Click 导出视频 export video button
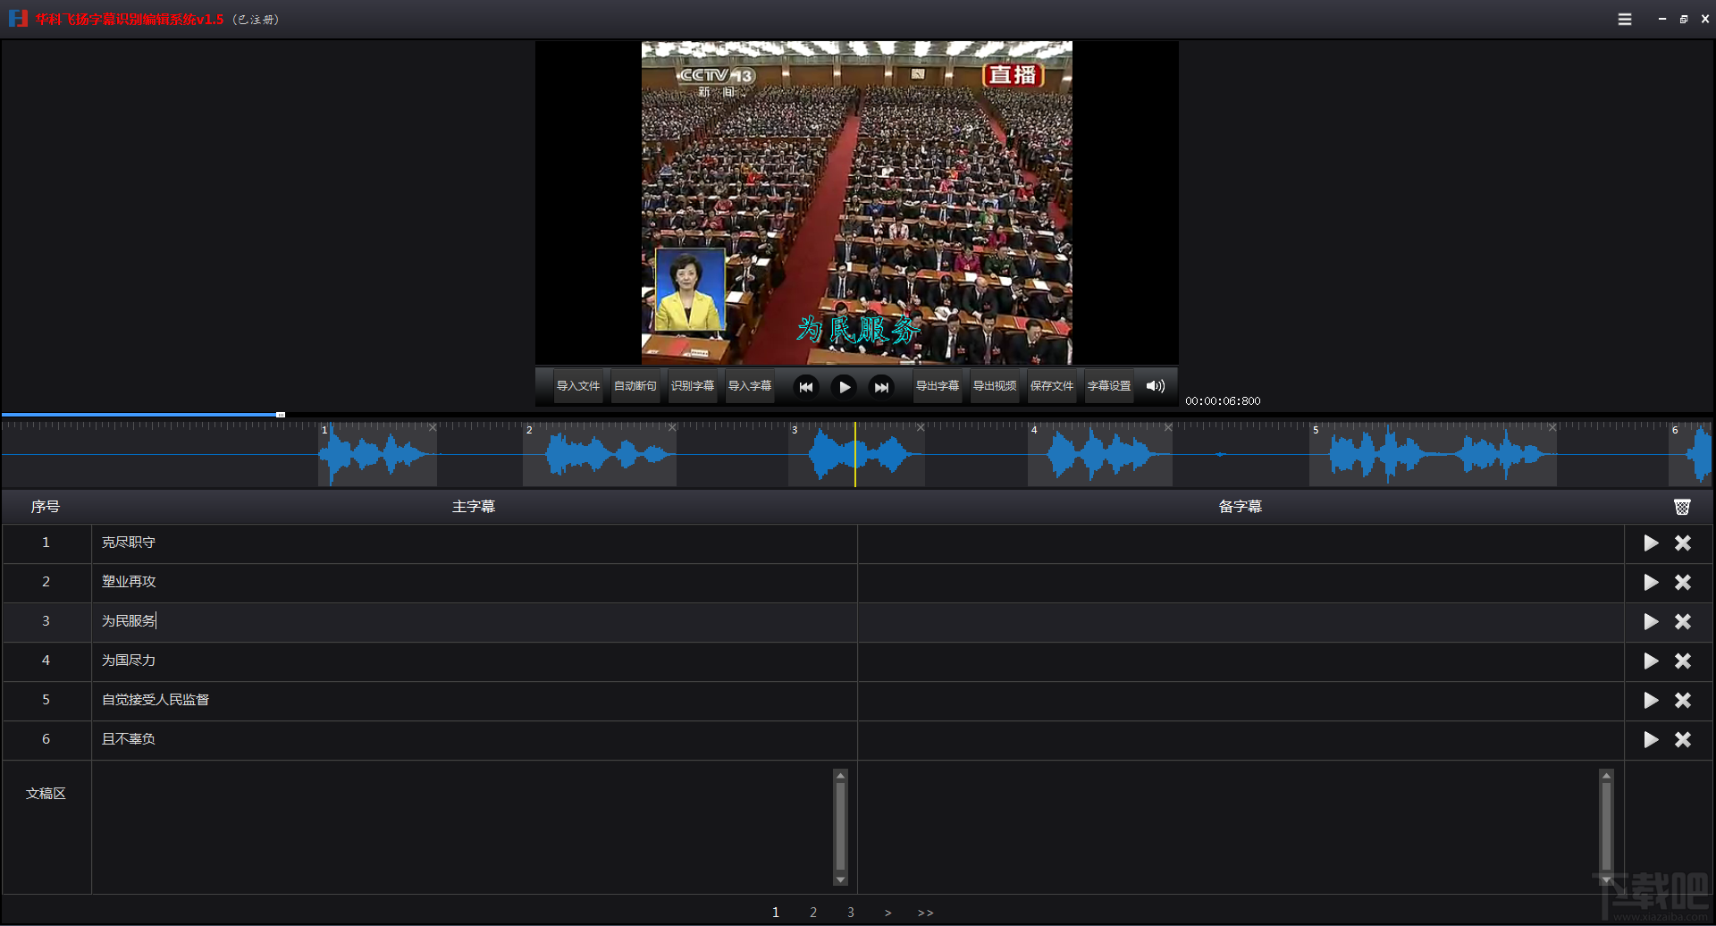This screenshot has width=1716, height=926. coord(995,386)
